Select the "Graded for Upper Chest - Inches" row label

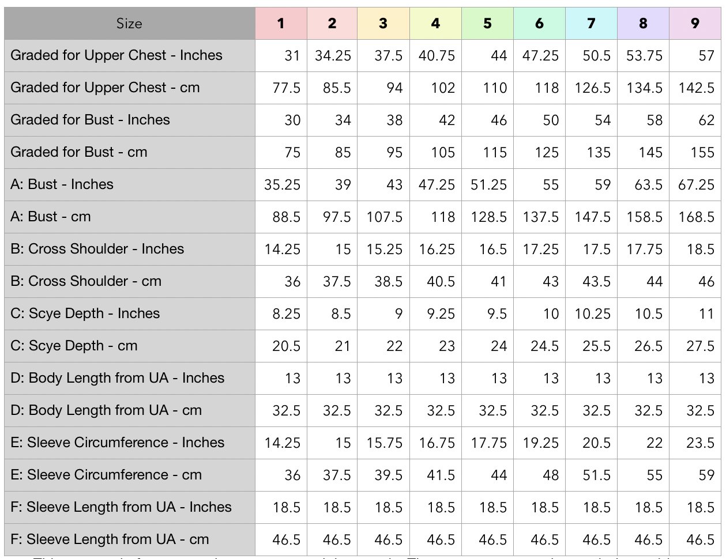click(x=116, y=55)
